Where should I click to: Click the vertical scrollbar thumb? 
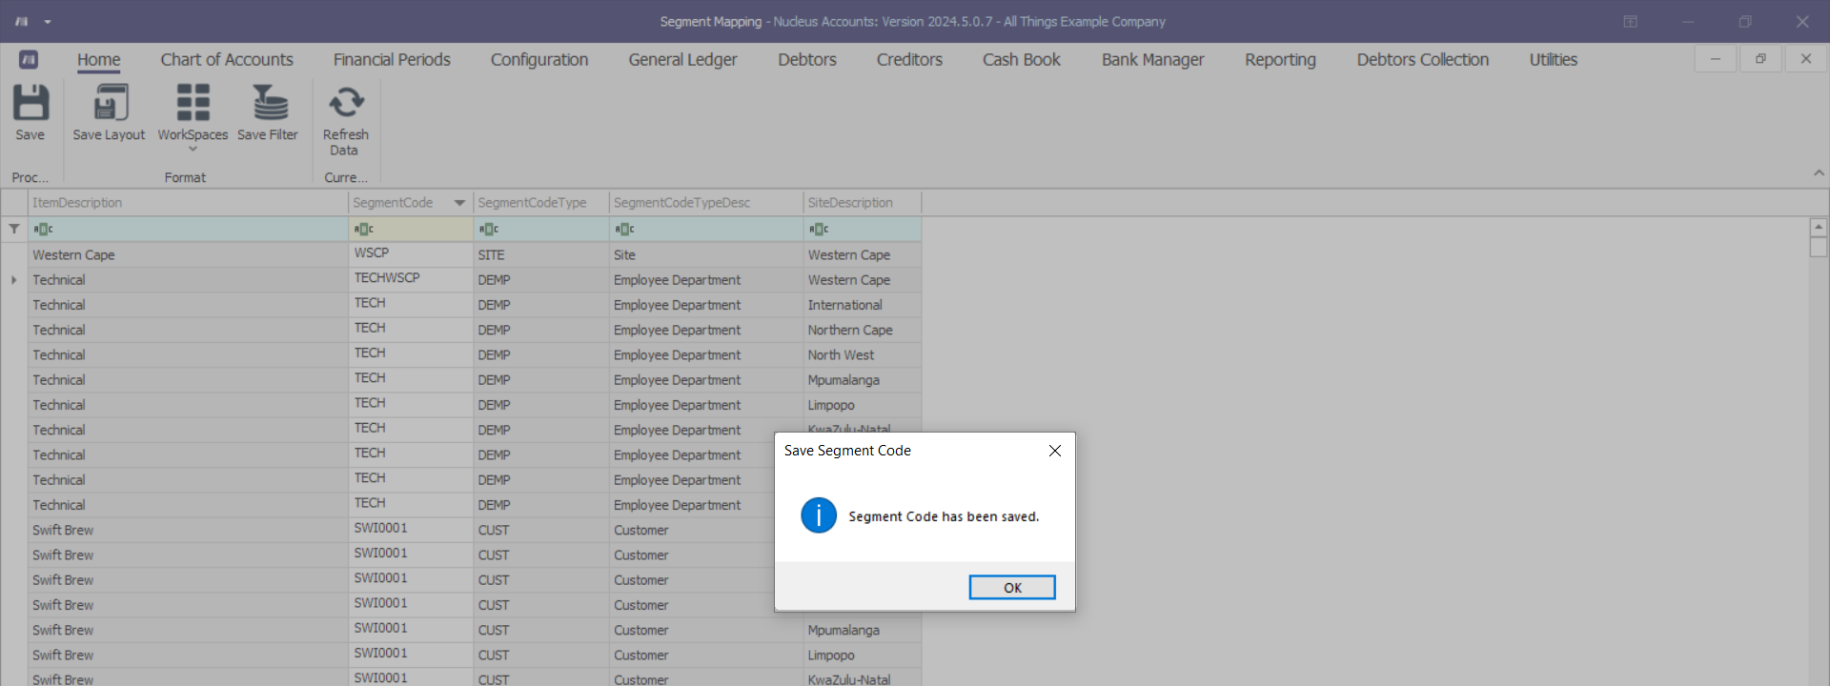pyautogui.click(x=1819, y=247)
